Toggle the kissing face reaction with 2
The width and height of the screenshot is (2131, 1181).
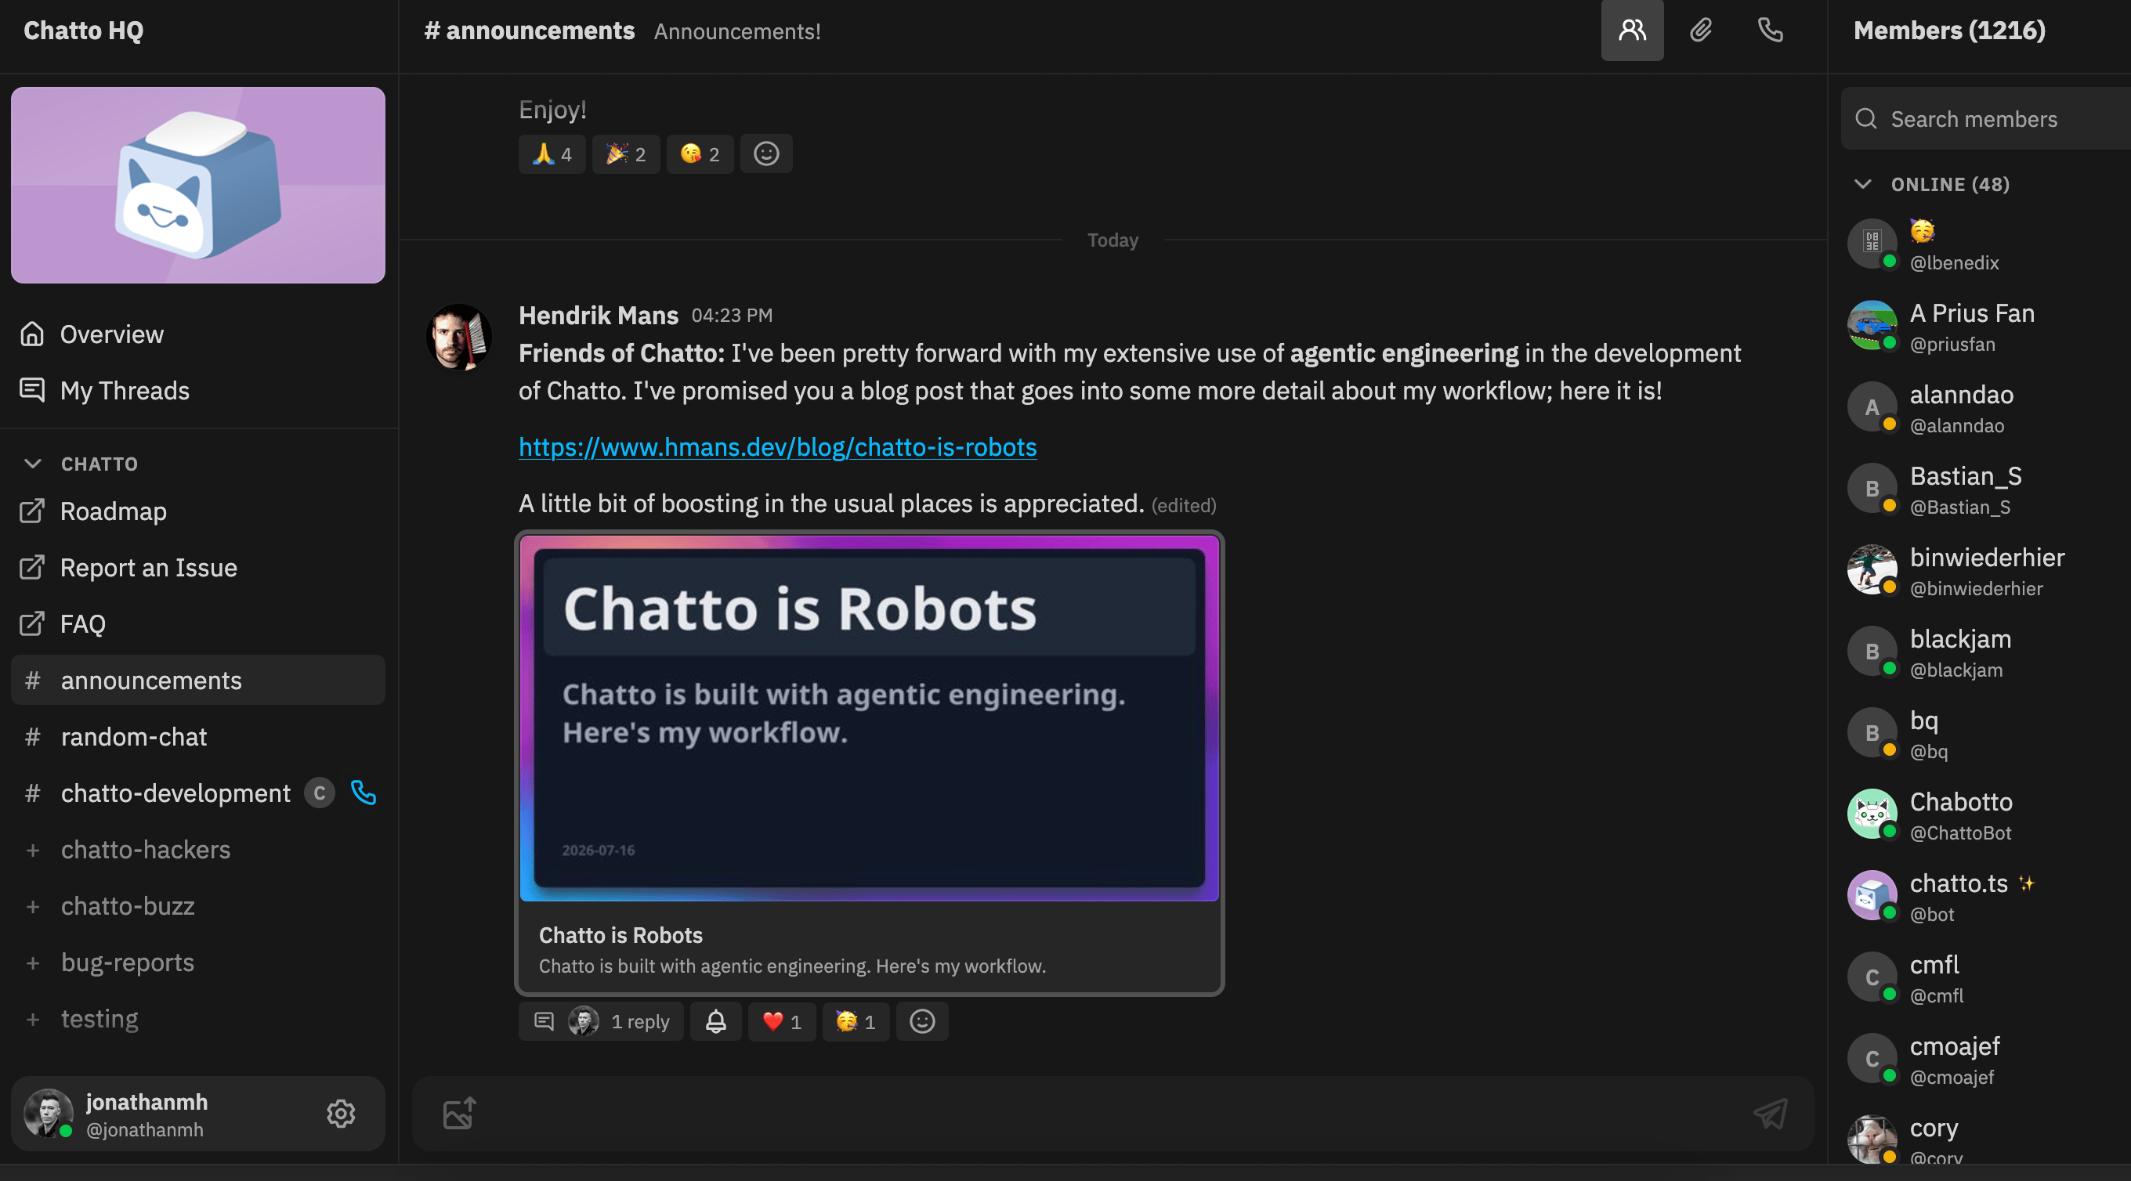[700, 153]
